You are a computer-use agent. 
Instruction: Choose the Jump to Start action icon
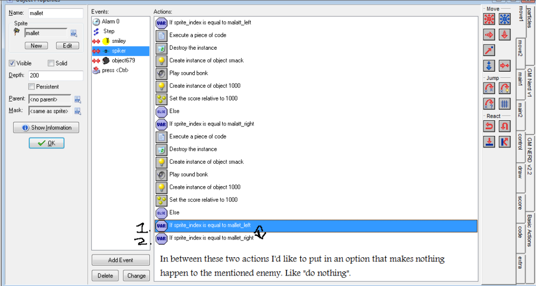[x=505, y=88]
